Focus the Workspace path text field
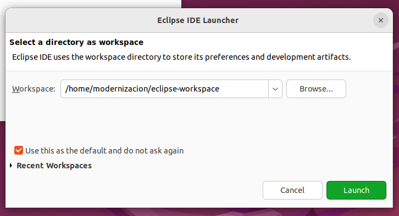The height and width of the screenshot is (216, 399). pyautogui.click(x=164, y=89)
